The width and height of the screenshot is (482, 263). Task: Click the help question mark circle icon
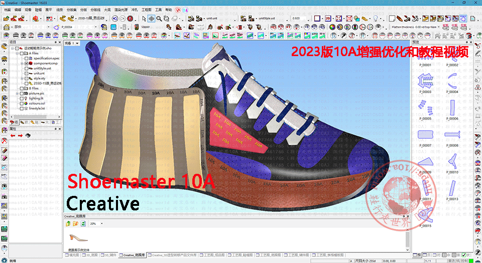tap(164, 36)
